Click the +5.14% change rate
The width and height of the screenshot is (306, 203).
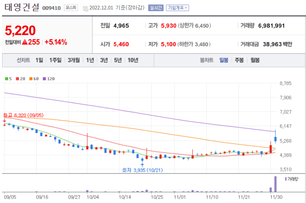click(56, 42)
